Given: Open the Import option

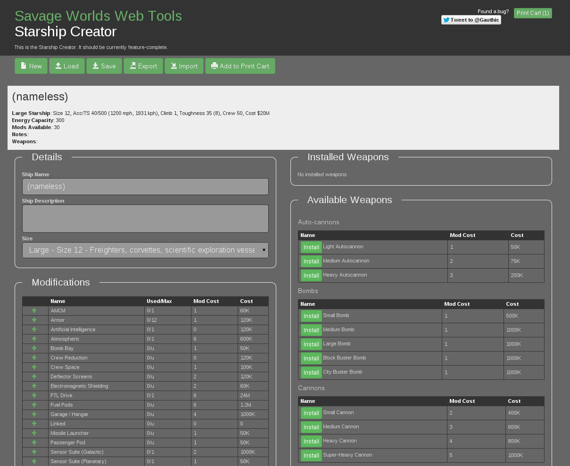Looking at the screenshot, I should click(184, 66).
